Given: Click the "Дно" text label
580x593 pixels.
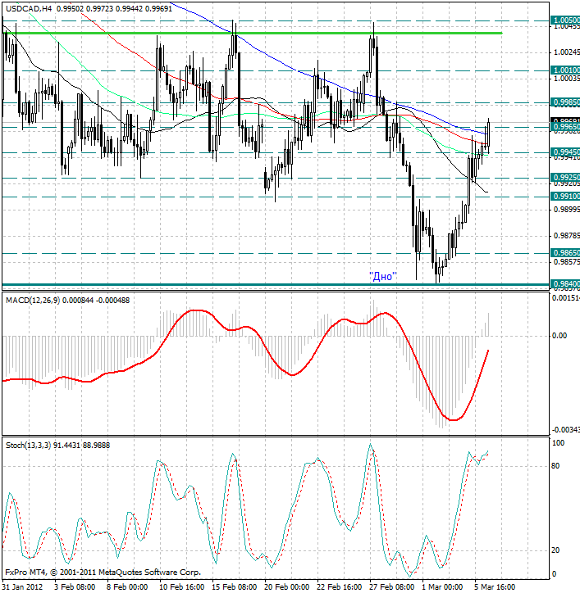Looking at the screenshot, I should (382, 277).
